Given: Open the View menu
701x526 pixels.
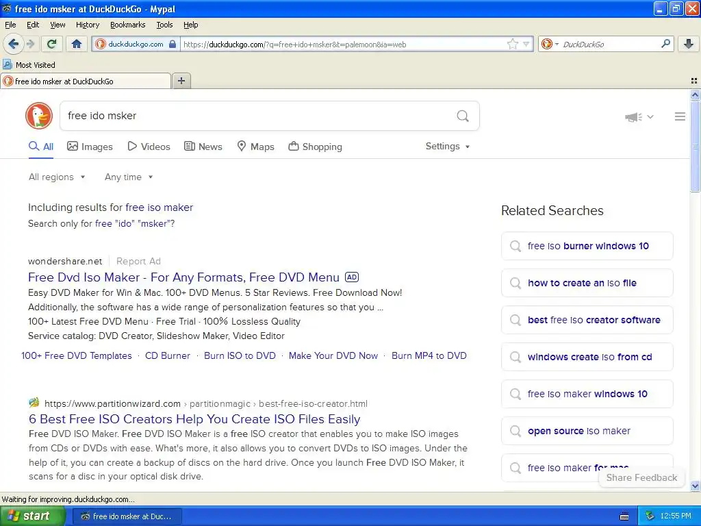Looking at the screenshot, I should 58,25.
